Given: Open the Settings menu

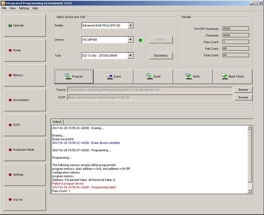Looking at the screenshot, I should point(24,8).
